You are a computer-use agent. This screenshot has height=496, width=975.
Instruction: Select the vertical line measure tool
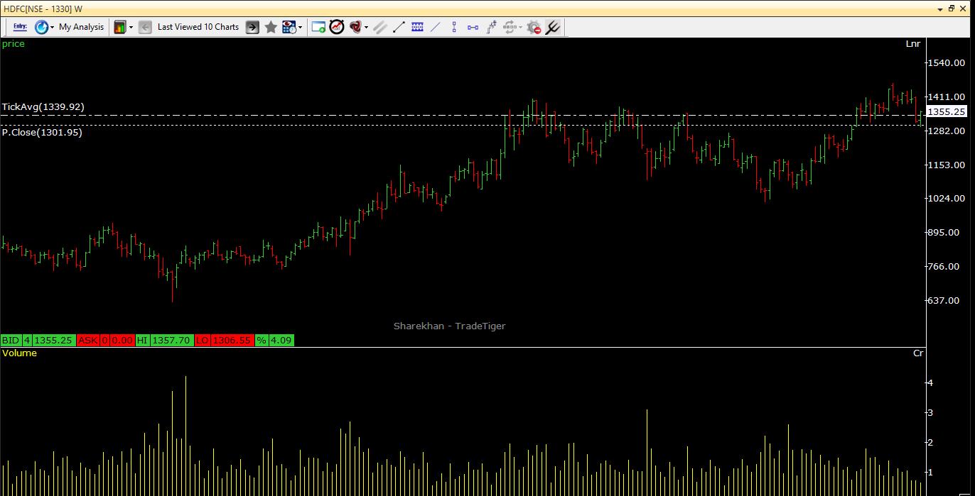454,27
